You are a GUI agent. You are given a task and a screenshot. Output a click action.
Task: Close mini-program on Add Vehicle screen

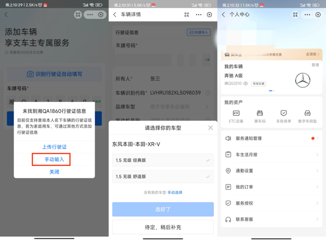pyautogui.click(x=101, y=14)
